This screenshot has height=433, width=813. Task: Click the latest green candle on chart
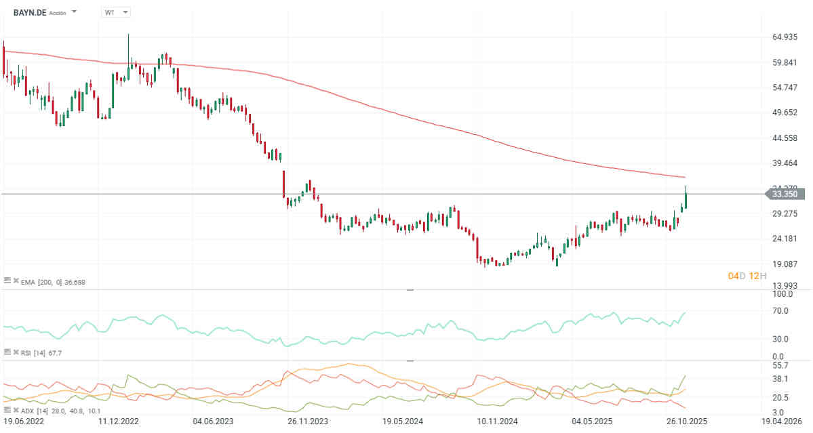click(686, 200)
